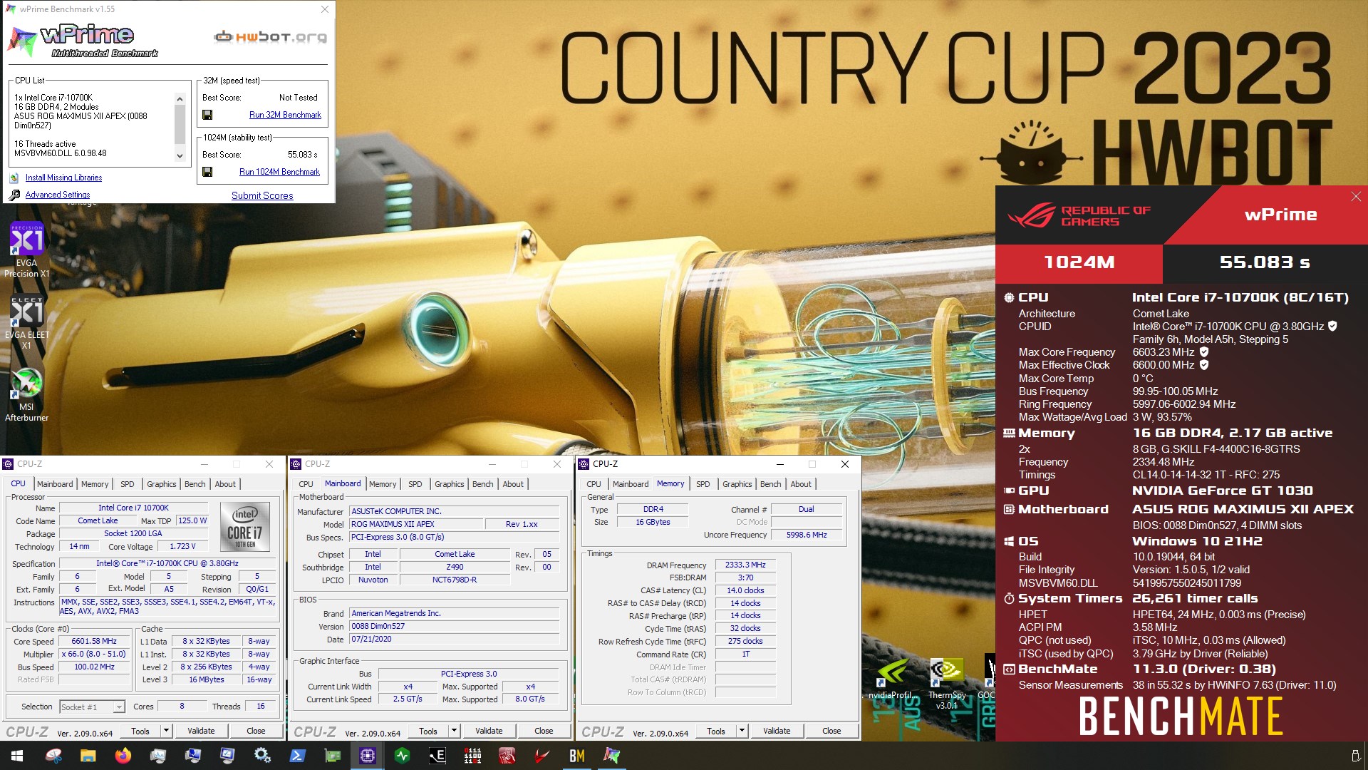1368x770 pixels.
Task: Open EVGA ELEET X1 desktop shortcut
Action: point(26,323)
